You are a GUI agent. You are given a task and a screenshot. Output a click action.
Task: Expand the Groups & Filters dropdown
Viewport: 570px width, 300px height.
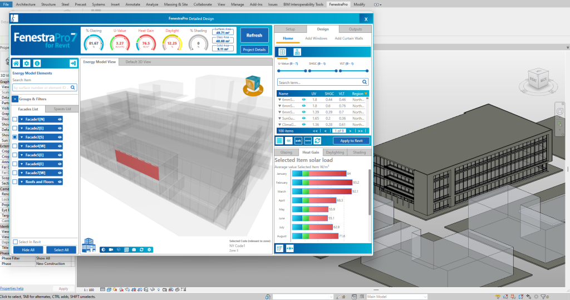coord(15,99)
